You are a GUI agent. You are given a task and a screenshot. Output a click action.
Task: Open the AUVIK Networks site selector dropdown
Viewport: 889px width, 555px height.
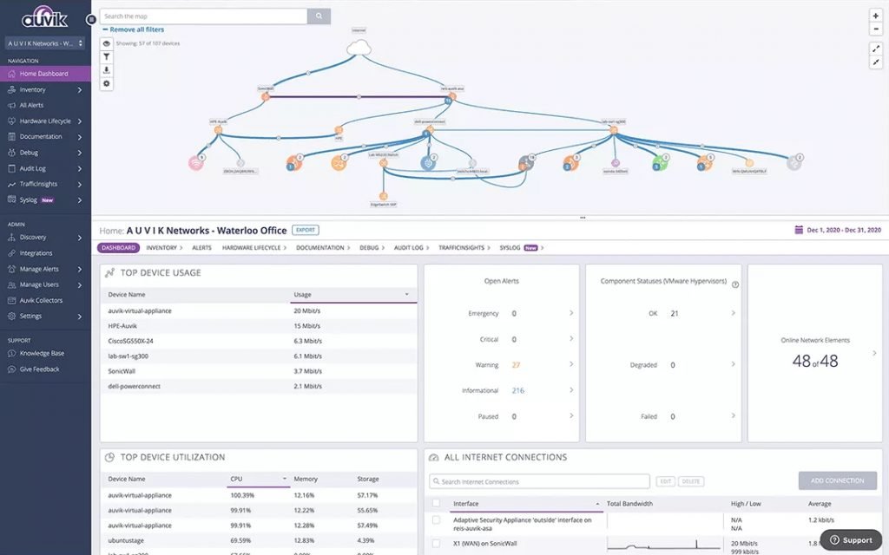pos(45,42)
